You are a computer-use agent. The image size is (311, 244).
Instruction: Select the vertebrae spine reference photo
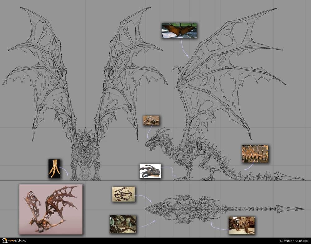tap(256, 152)
